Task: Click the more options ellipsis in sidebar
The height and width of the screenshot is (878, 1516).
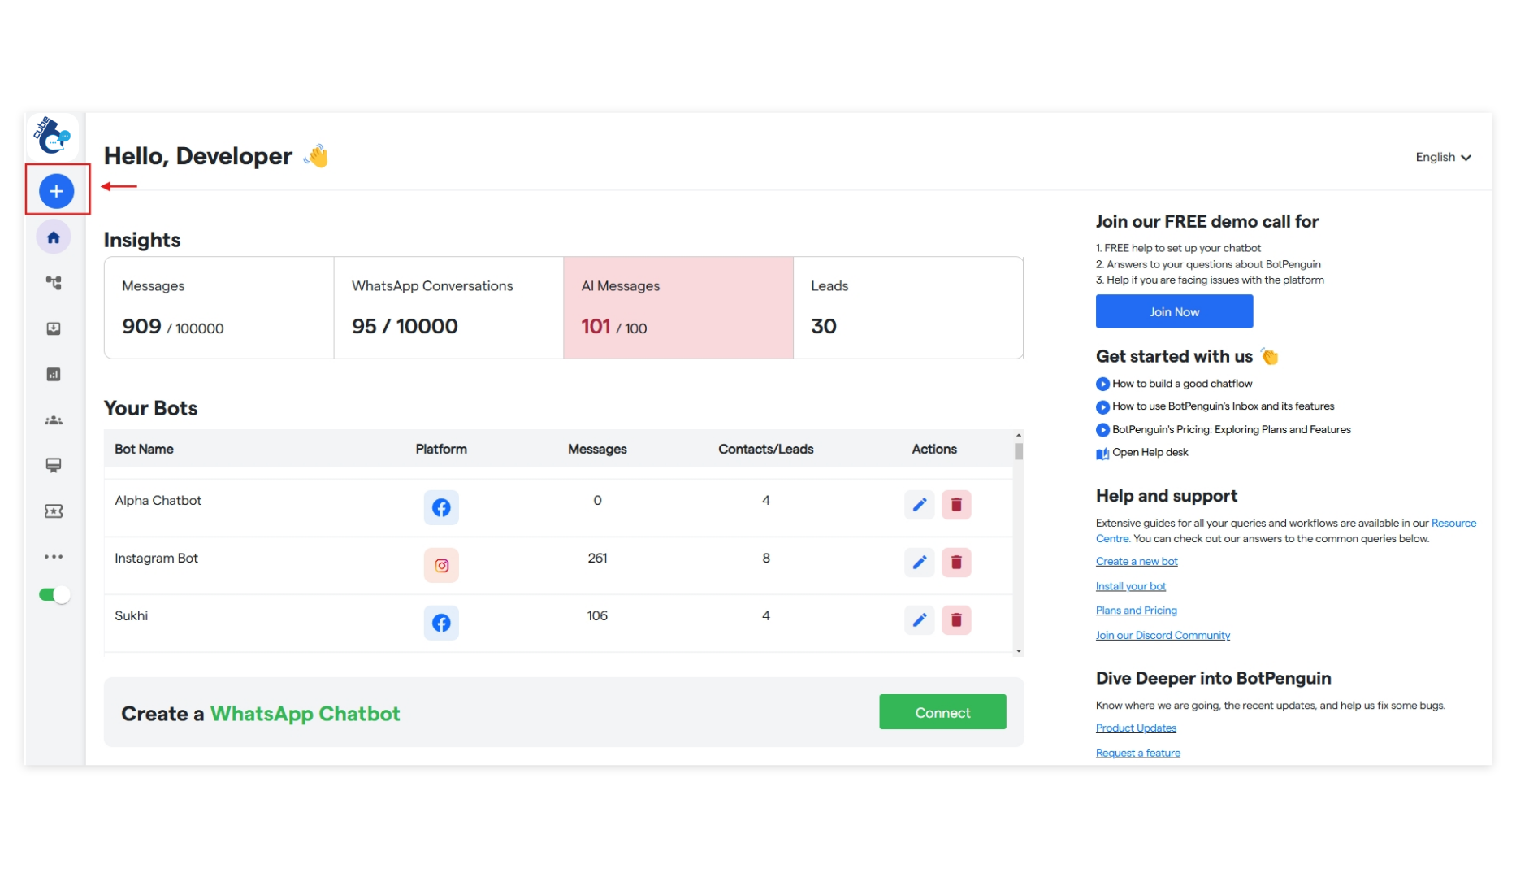Action: (x=54, y=556)
